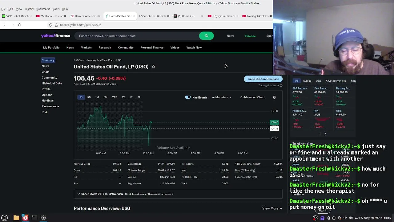The image size is (394, 222).
Task: Select the 6M chart range
Action: [106, 97]
